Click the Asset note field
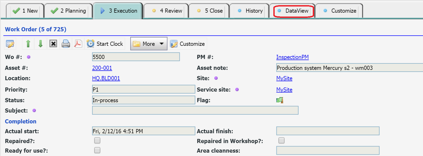 click(350, 68)
